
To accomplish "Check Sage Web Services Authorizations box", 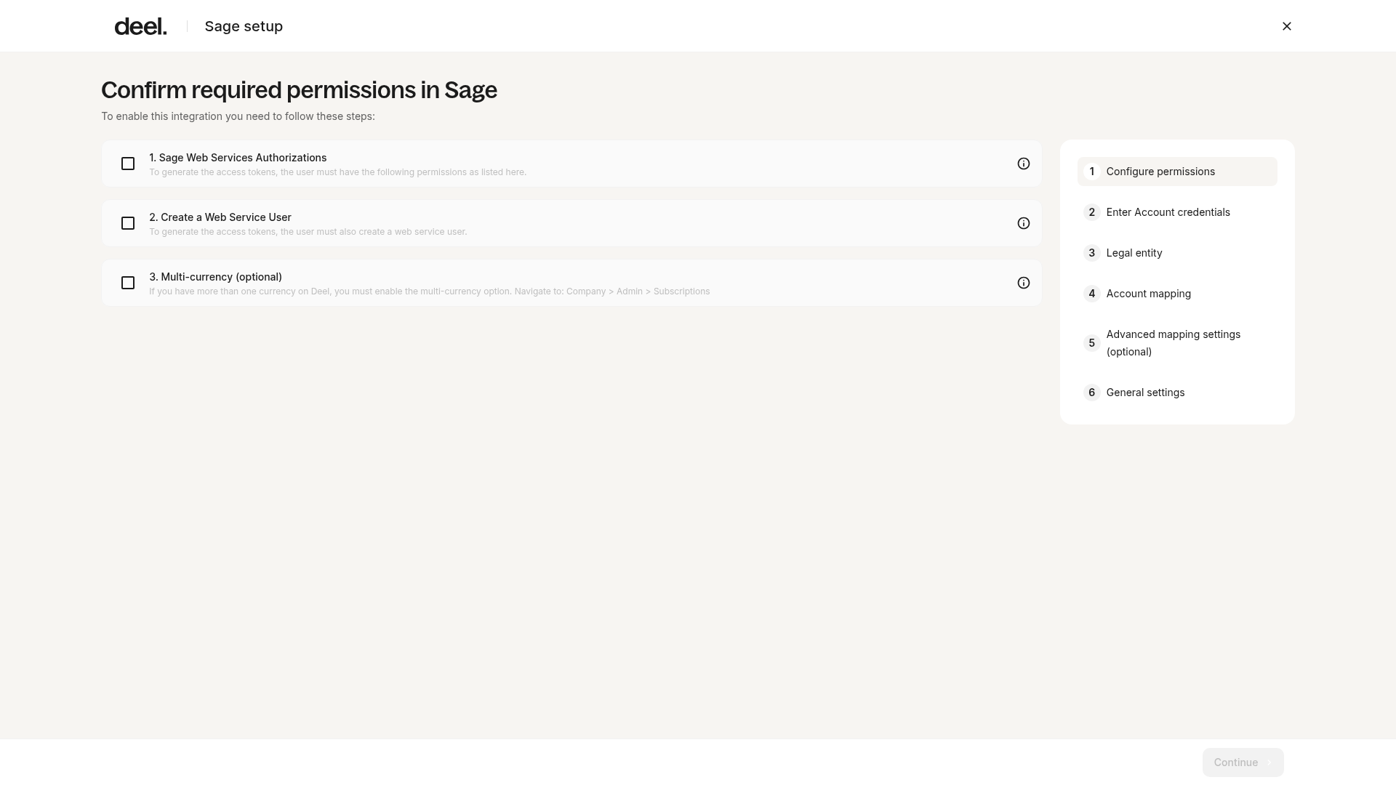I will point(128,164).
